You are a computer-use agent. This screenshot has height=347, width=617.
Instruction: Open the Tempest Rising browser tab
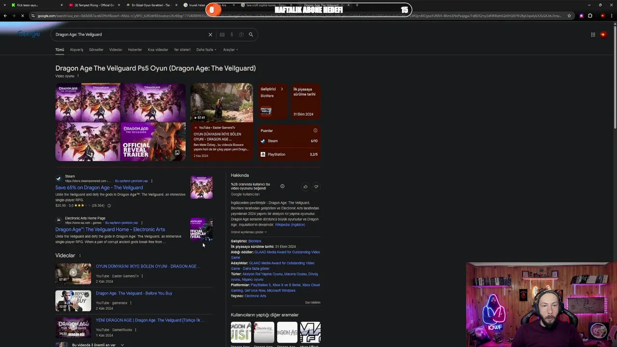click(x=94, y=5)
